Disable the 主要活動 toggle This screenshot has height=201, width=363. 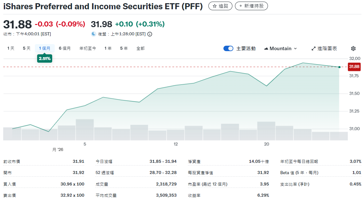coord(228,48)
